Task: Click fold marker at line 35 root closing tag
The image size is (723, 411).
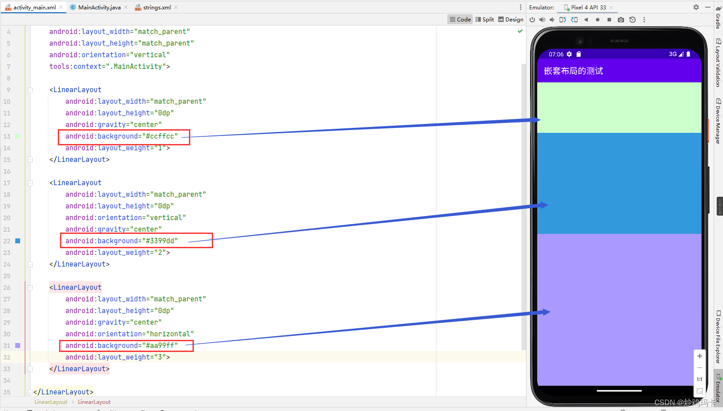Action: [30, 392]
